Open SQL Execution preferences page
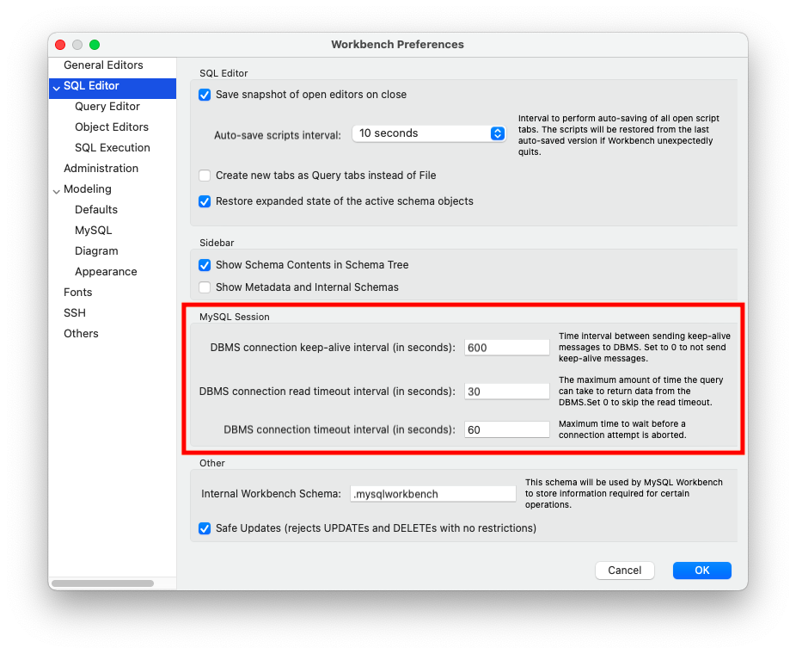Viewport: 796px width, 654px height. pos(113,148)
